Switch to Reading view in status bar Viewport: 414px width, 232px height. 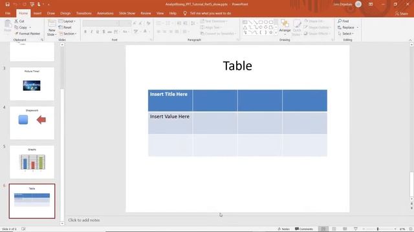click(345, 229)
